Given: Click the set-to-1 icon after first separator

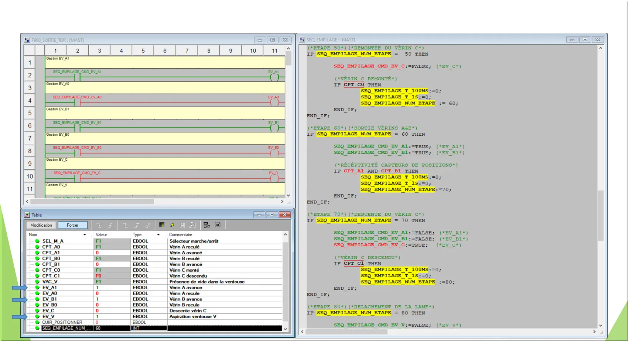Looking at the screenshot, I should tap(136, 225).
